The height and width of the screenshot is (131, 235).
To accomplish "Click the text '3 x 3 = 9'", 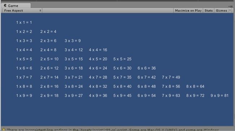I will (x=73, y=41).
